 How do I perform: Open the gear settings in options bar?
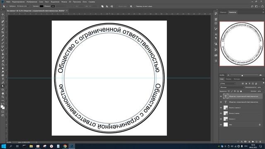pos(131,6)
